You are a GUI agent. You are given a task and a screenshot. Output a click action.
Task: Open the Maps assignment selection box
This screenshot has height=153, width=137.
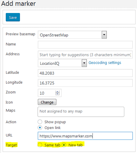pyautogui.click(x=81, y=112)
